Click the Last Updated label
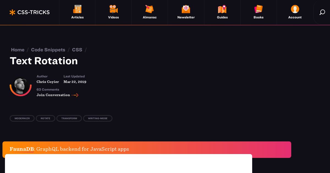 coord(74,76)
